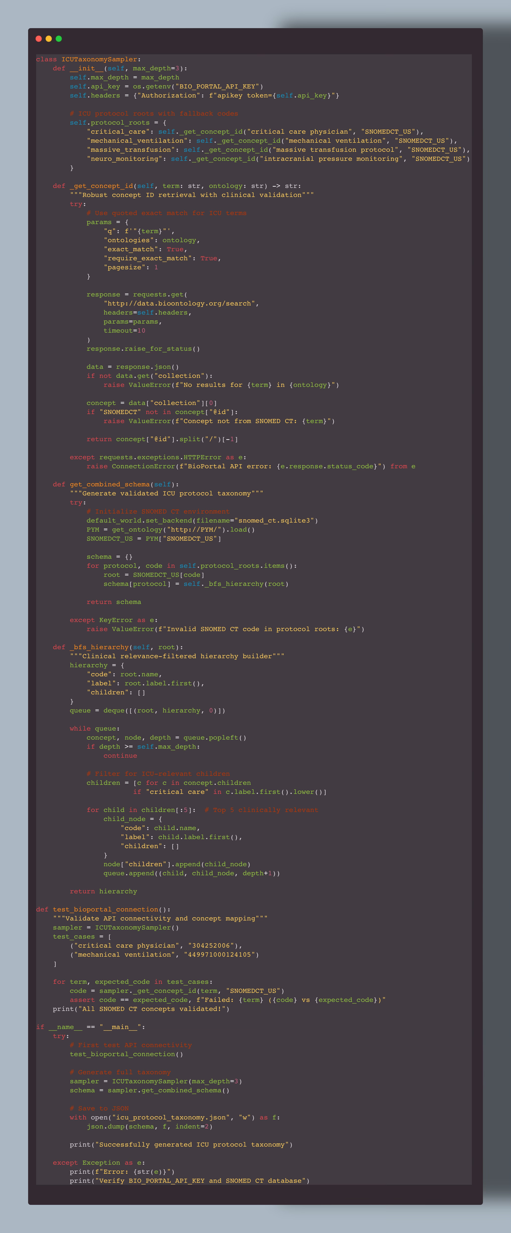Click the get_combined_schema method definition name
Image resolution: width=511 pixels, height=1233 pixels.
click(x=109, y=484)
